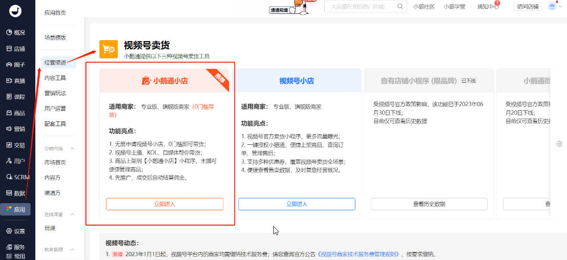Open 场景模版 menu item
Image resolution: width=567 pixels, height=260 pixels.
[x=55, y=38]
